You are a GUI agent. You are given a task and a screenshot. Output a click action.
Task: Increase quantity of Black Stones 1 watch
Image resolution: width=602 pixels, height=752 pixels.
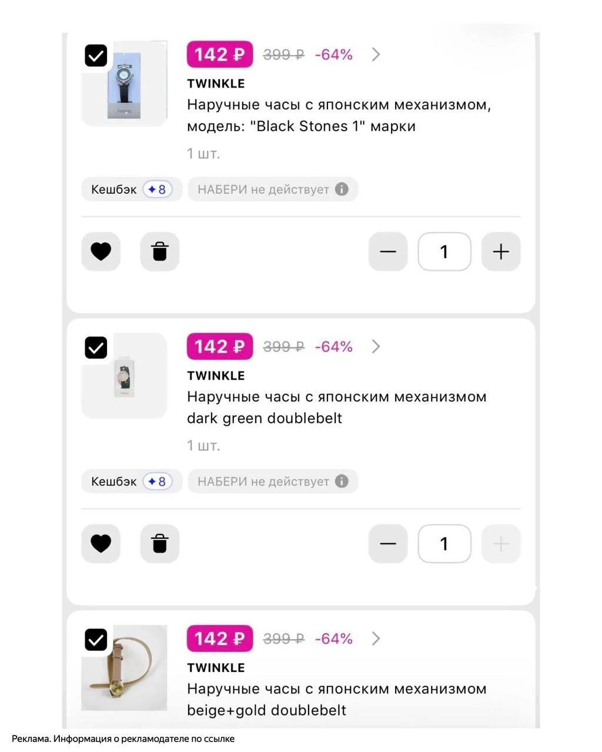(501, 251)
